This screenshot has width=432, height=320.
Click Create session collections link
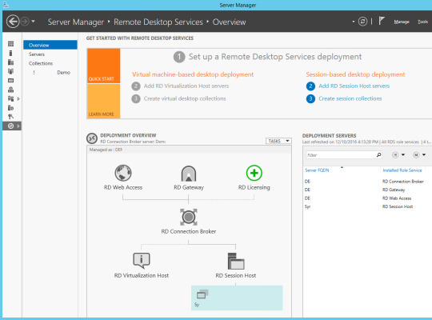pyautogui.click(x=350, y=98)
